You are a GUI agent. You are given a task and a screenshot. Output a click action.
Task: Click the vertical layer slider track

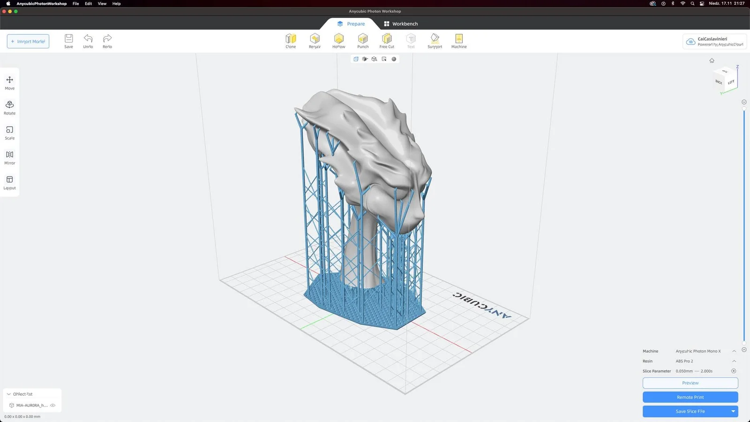[x=744, y=226]
